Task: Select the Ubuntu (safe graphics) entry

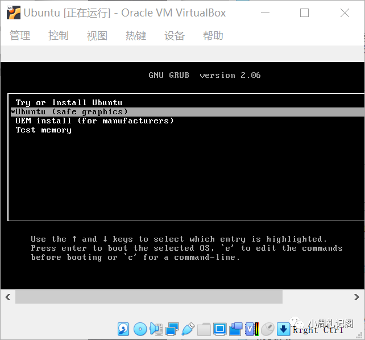Action: point(188,111)
